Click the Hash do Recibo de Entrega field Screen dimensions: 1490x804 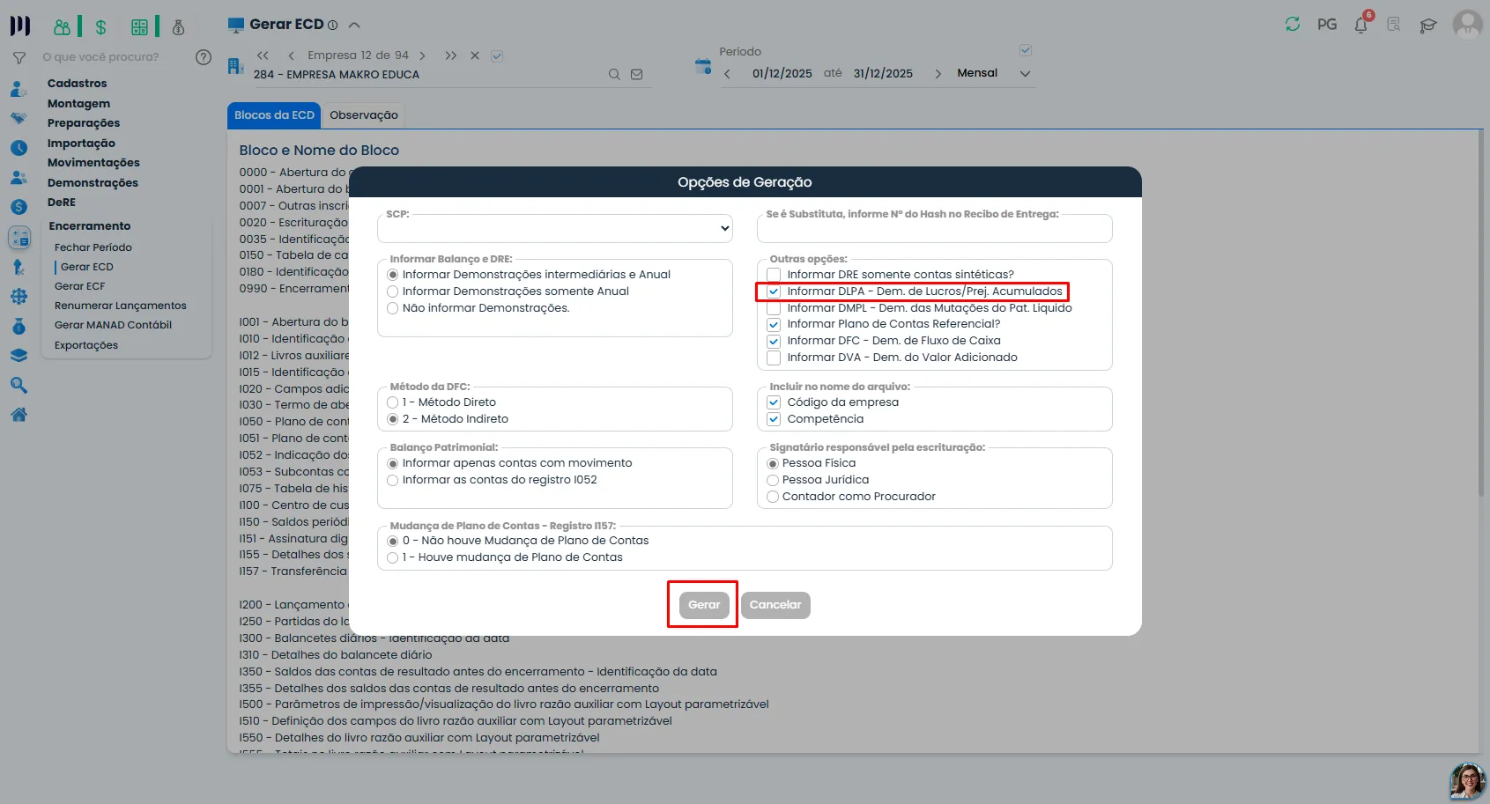click(x=934, y=229)
